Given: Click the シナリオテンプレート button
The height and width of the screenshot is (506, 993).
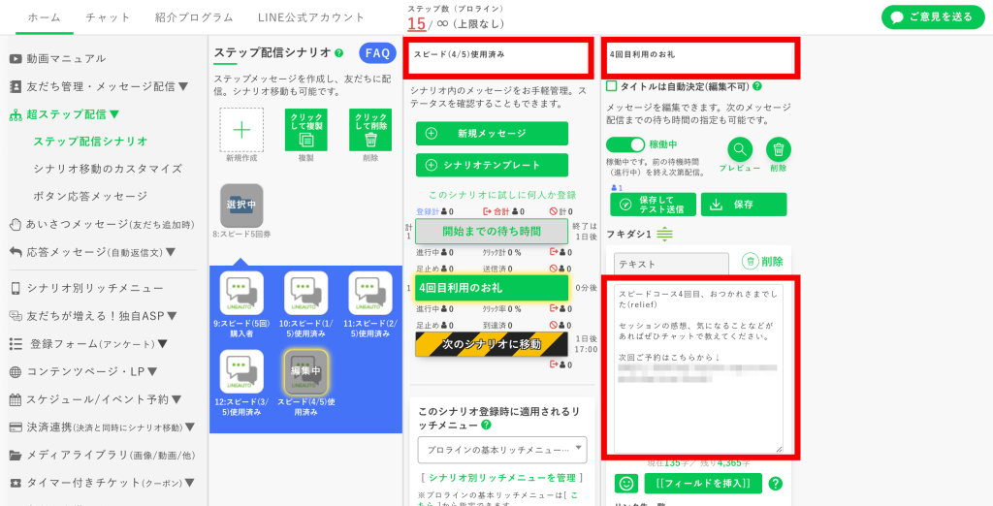Looking at the screenshot, I should tap(492, 166).
